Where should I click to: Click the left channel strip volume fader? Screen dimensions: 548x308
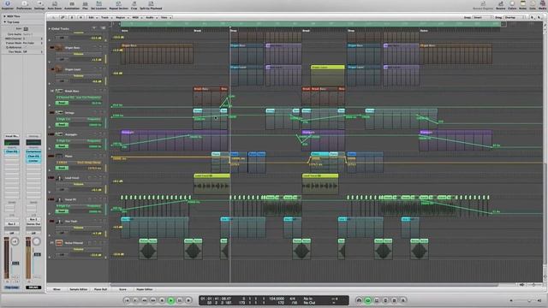15,263
